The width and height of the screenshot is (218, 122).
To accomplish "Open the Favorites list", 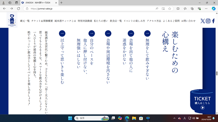I will [185, 8].
